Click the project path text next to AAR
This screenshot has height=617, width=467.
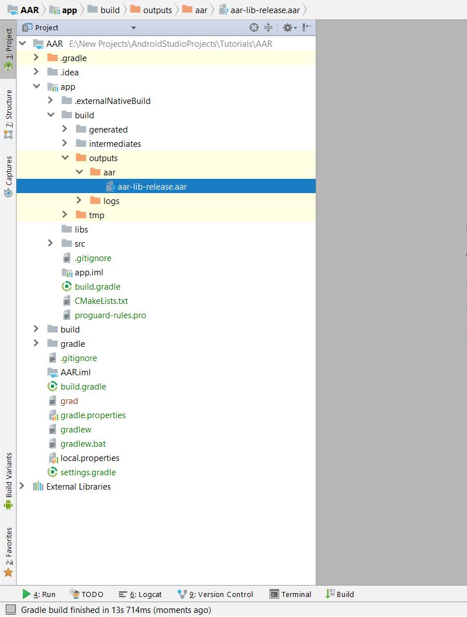coord(171,43)
